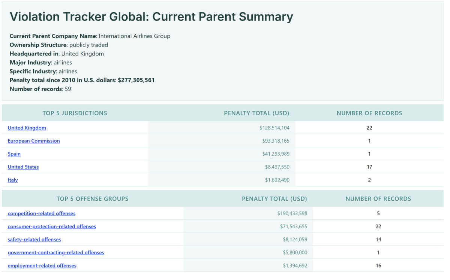
Task: Open the European Commission jurisdiction link
Action: 34,141
